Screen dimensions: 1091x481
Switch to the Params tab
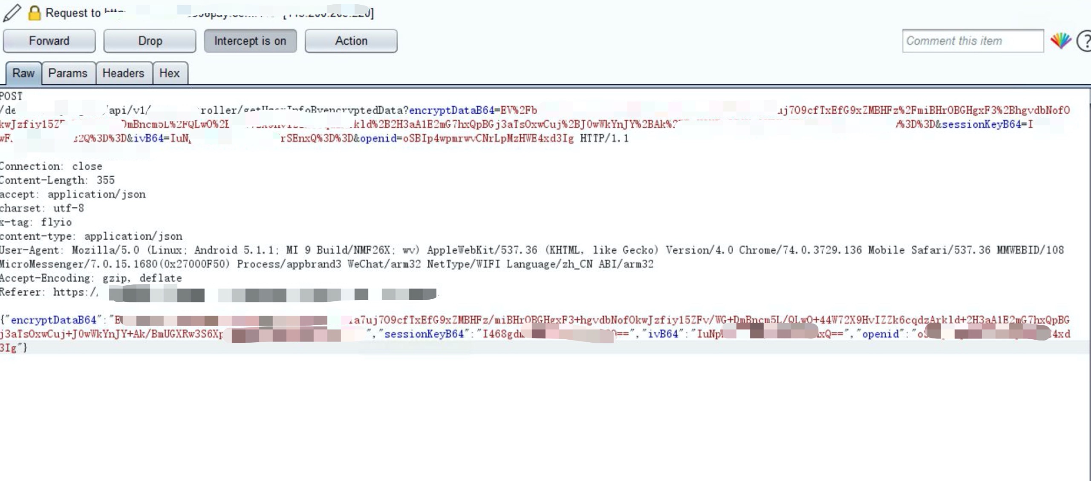[x=68, y=73]
